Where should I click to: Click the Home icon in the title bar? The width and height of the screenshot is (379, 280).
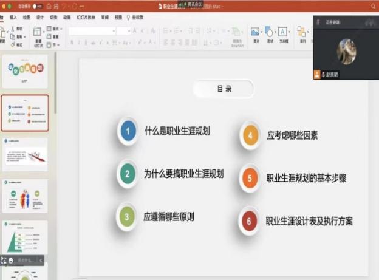[x=49, y=5]
